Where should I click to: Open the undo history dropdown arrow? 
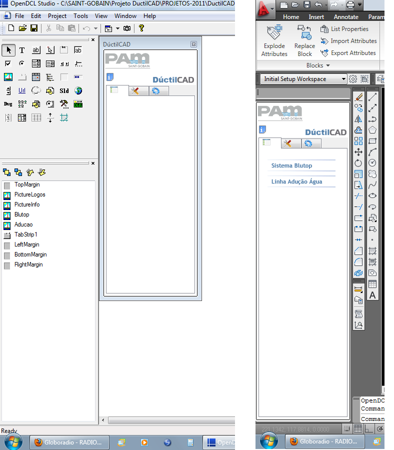95,28
